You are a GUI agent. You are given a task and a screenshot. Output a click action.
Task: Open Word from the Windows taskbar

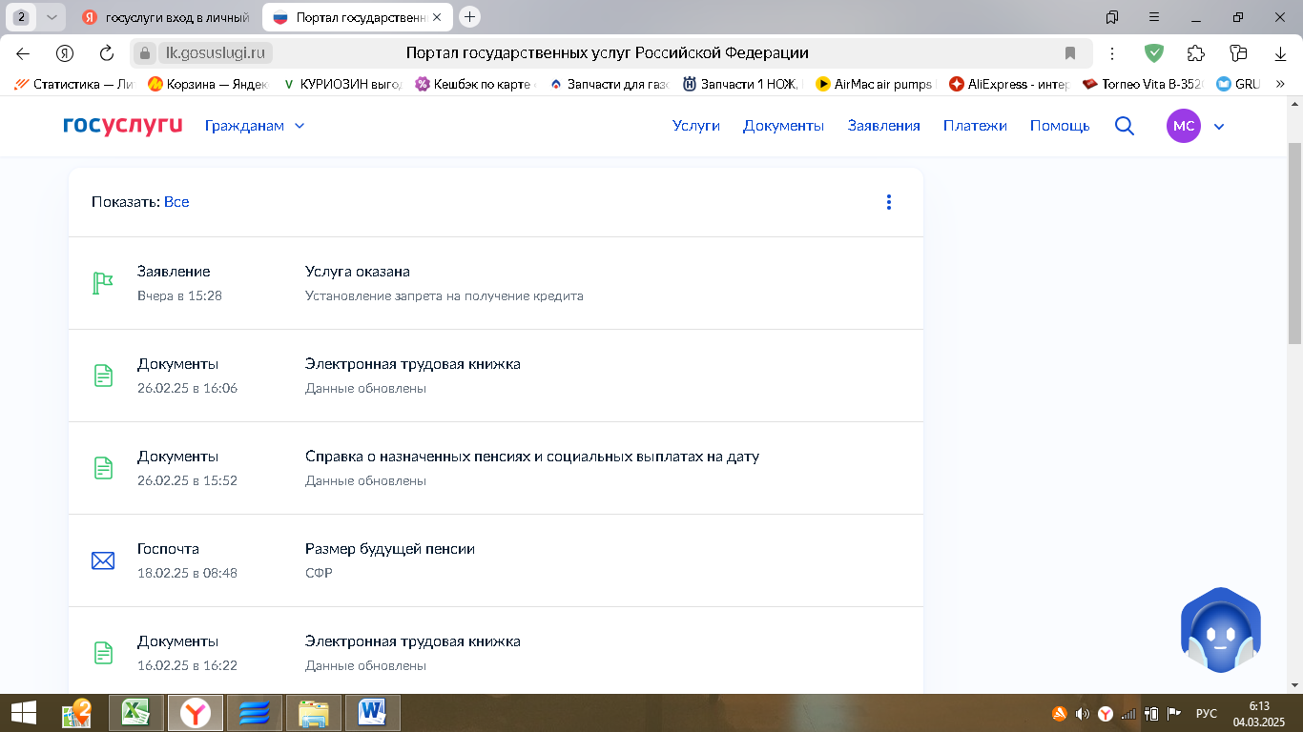371,712
